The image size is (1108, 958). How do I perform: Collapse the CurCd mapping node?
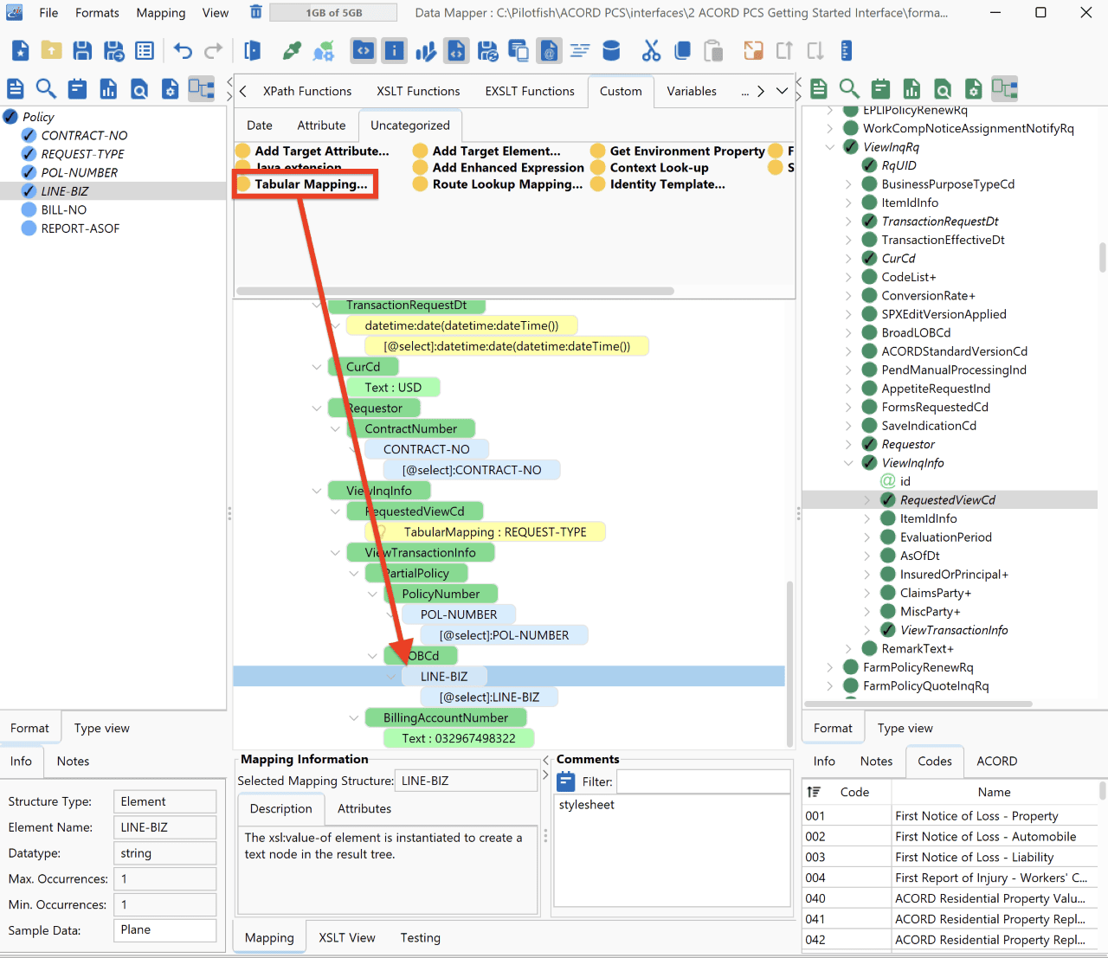(317, 367)
